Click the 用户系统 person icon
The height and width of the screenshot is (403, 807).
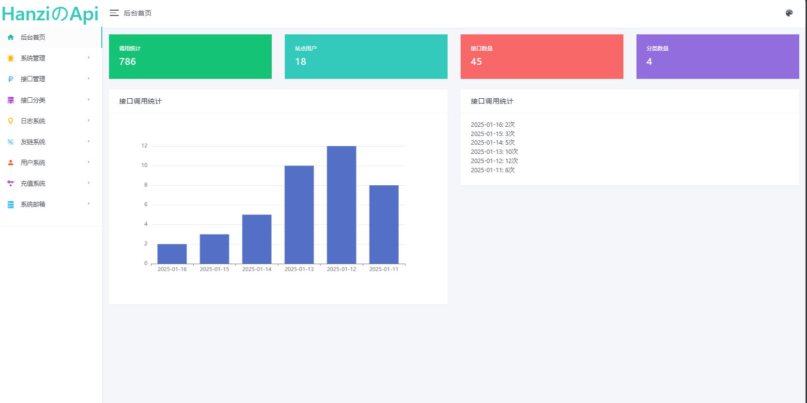pos(11,163)
